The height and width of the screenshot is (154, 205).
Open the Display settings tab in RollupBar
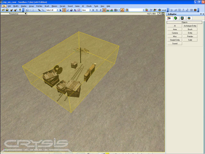(182, 18)
